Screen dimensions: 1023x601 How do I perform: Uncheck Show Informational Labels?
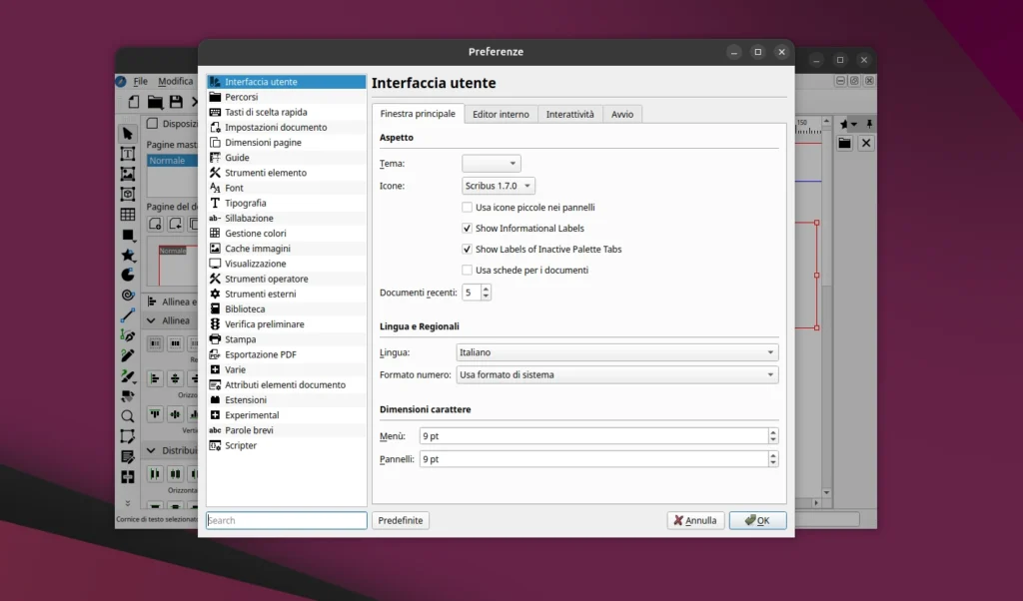(x=468, y=229)
